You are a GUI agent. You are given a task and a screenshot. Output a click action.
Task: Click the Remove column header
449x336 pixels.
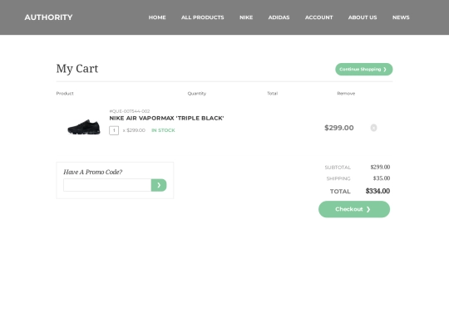pos(346,94)
